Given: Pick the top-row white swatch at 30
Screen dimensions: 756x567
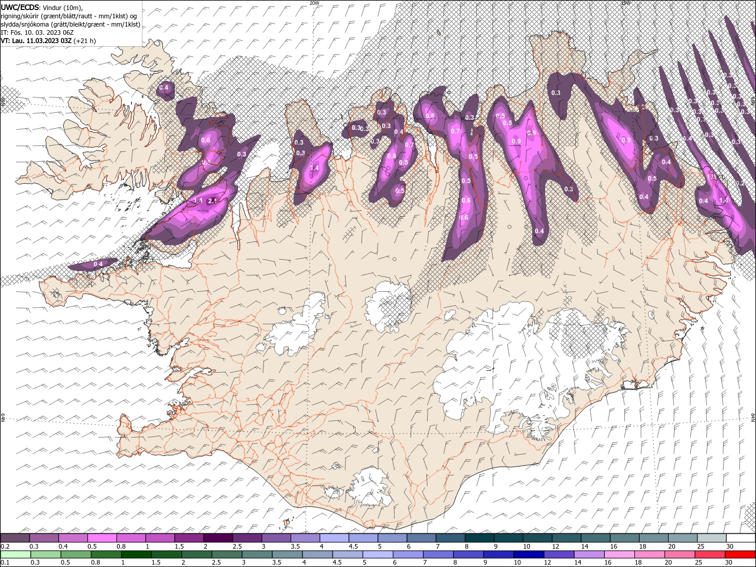Looking at the screenshot, I should (741, 538).
